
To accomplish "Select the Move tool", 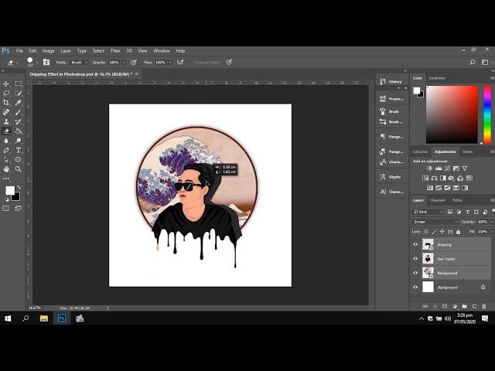I will pos(6,84).
